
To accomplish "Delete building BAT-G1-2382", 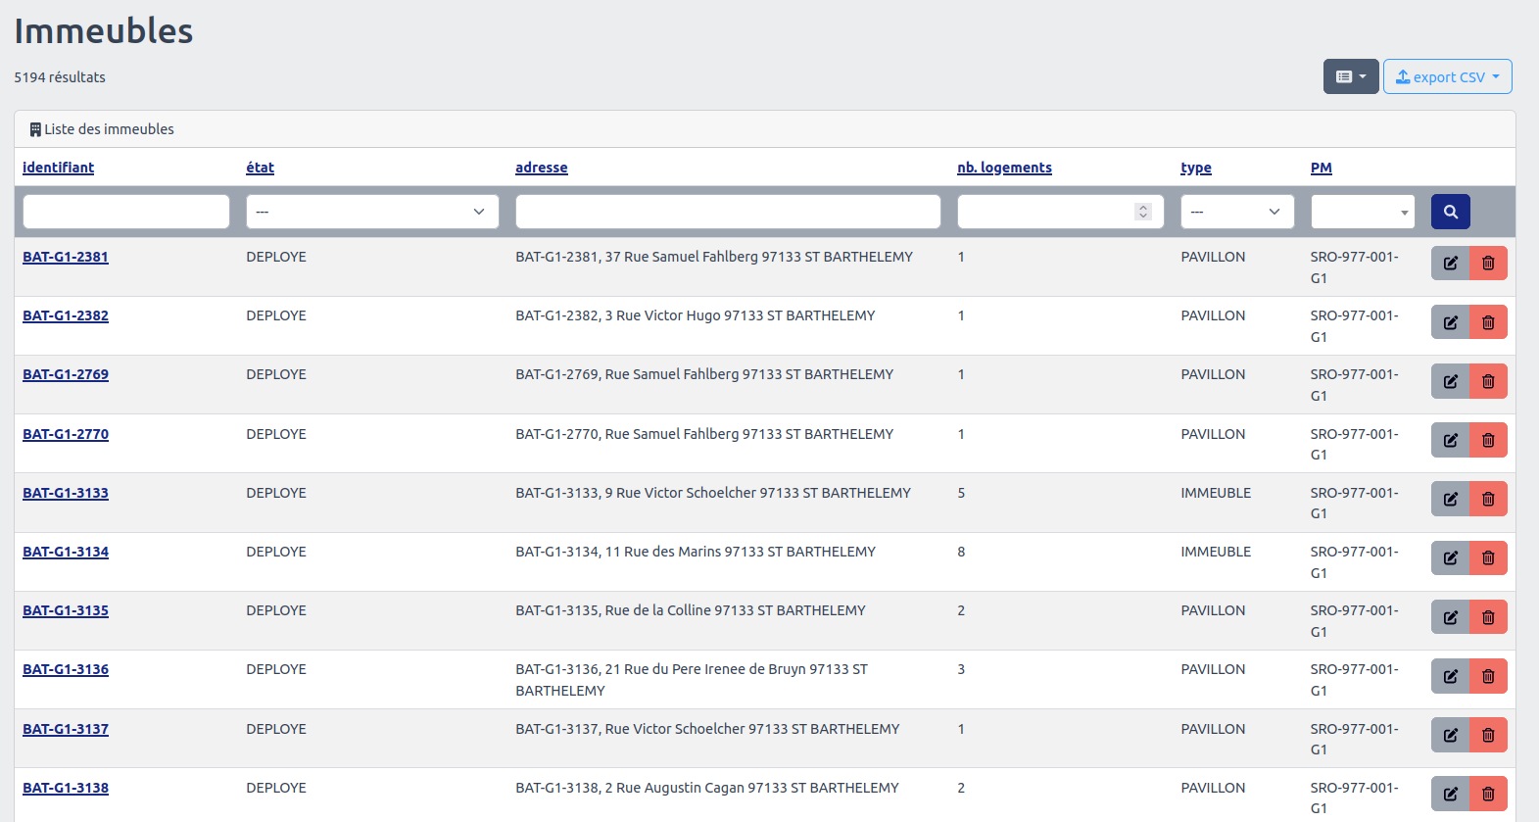I will click(x=1488, y=322).
